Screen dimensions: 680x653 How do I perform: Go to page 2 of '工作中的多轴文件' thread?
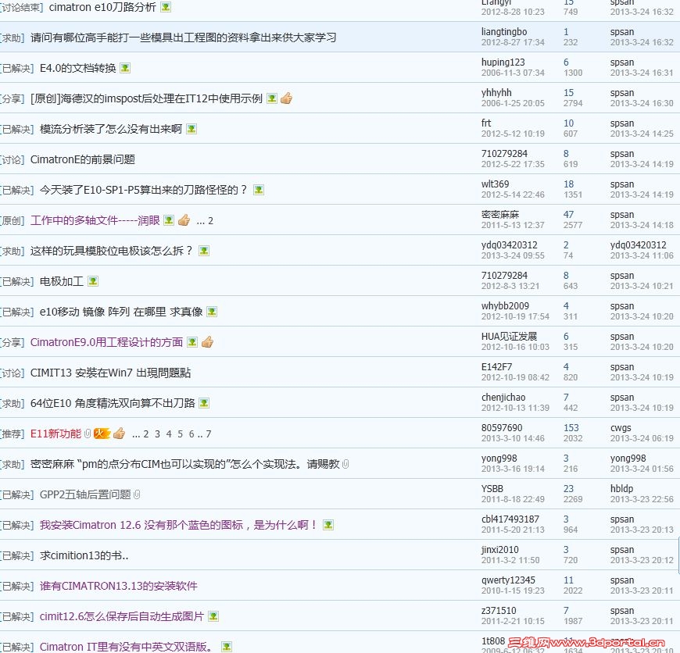coord(210,221)
